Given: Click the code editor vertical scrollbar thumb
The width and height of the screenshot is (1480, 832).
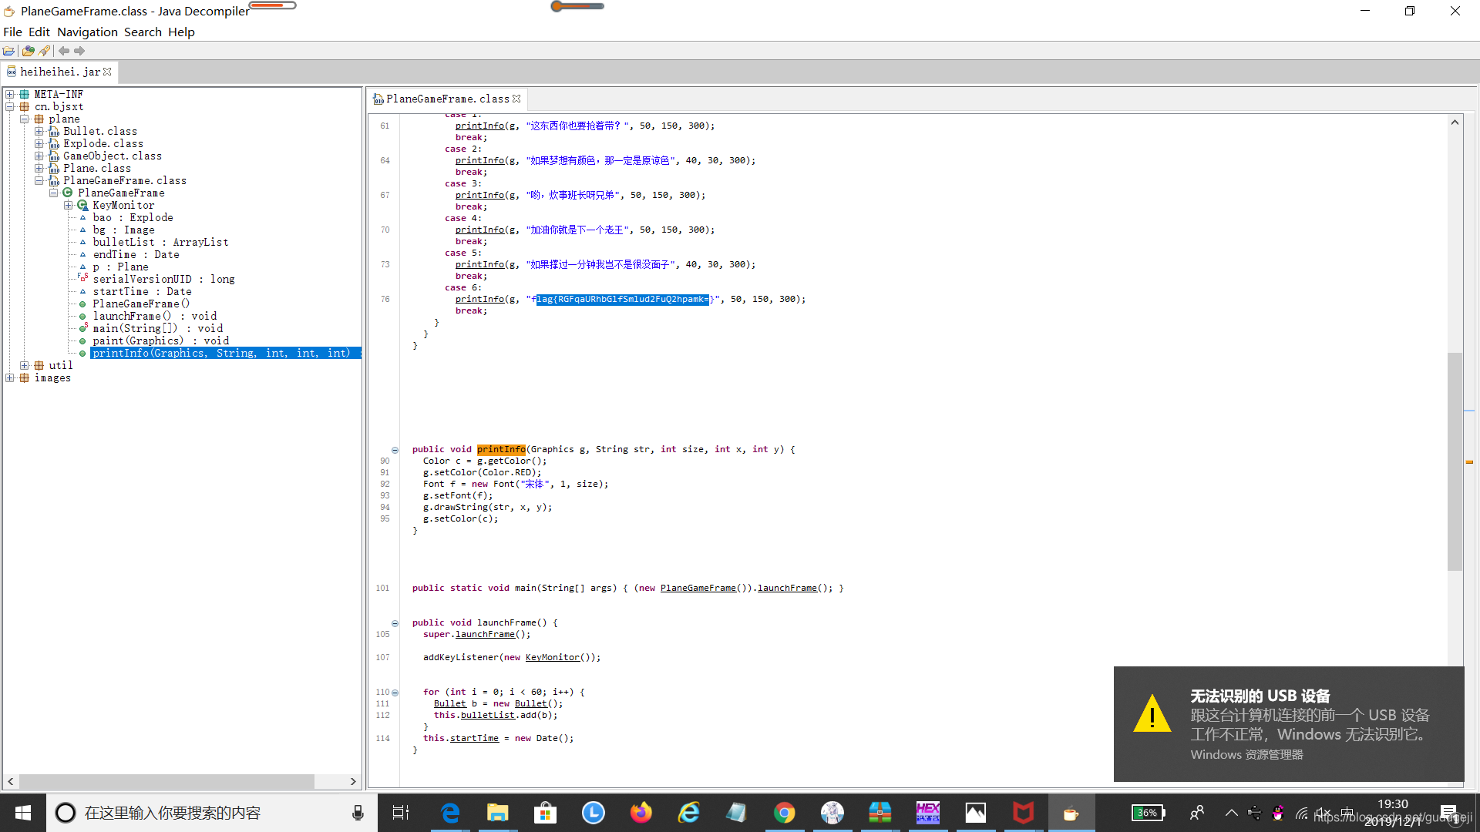Looking at the screenshot, I should 1455,461.
